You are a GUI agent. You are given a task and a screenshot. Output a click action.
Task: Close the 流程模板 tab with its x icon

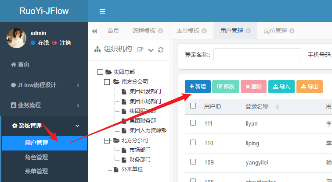160,31
